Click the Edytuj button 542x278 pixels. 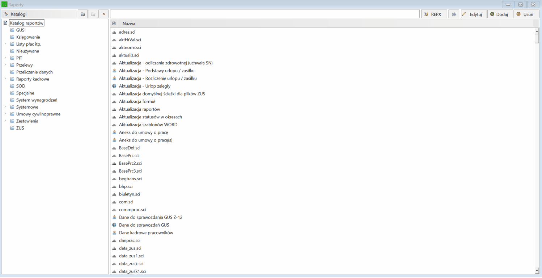(x=474, y=14)
